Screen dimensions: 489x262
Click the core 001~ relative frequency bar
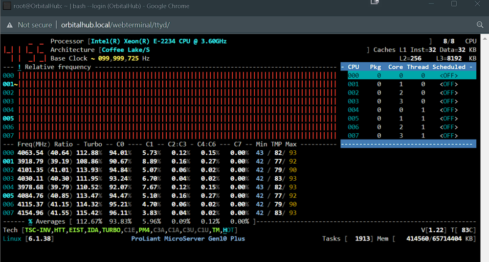[177, 84]
